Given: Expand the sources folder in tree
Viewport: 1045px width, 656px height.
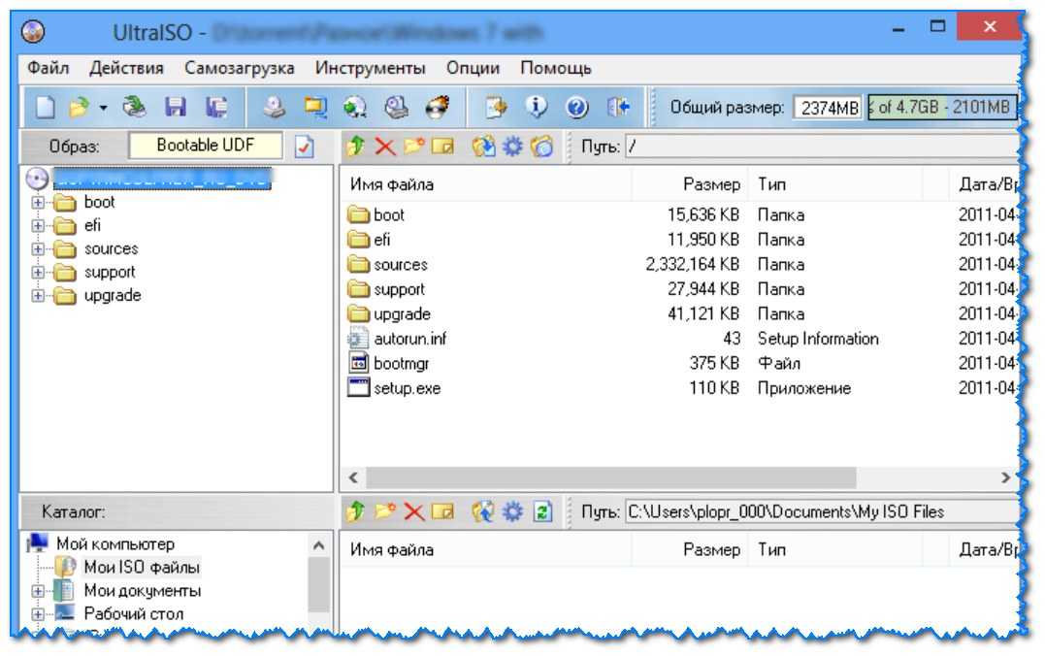Looking at the screenshot, I should [x=39, y=249].
